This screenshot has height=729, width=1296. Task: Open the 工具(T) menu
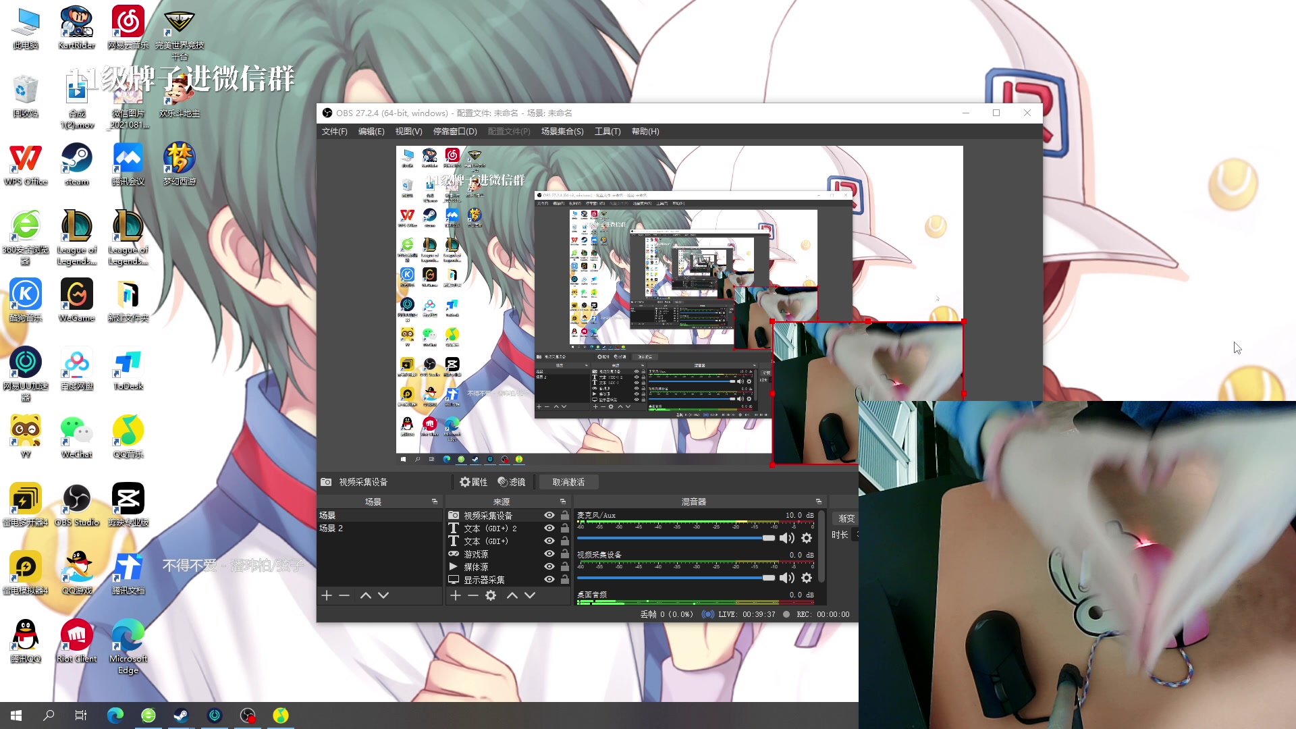click(x=607, y=132)
